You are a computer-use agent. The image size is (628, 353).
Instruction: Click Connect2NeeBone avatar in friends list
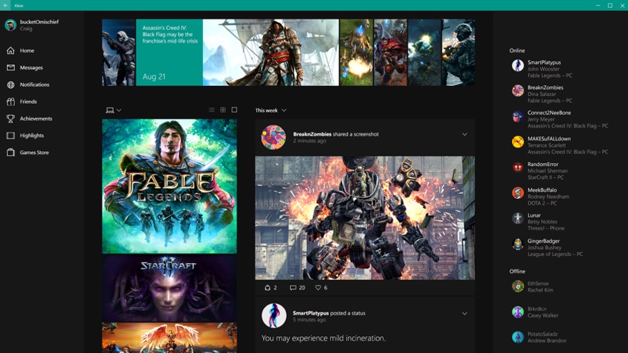coord(518,117)
